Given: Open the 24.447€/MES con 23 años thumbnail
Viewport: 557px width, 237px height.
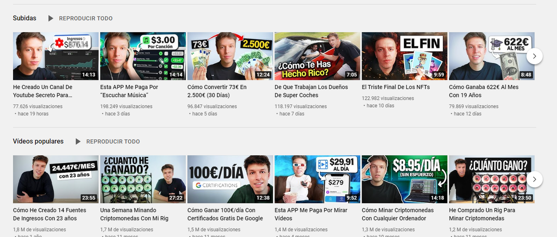Looking at the screenshot, I should (x=56, y=179).
